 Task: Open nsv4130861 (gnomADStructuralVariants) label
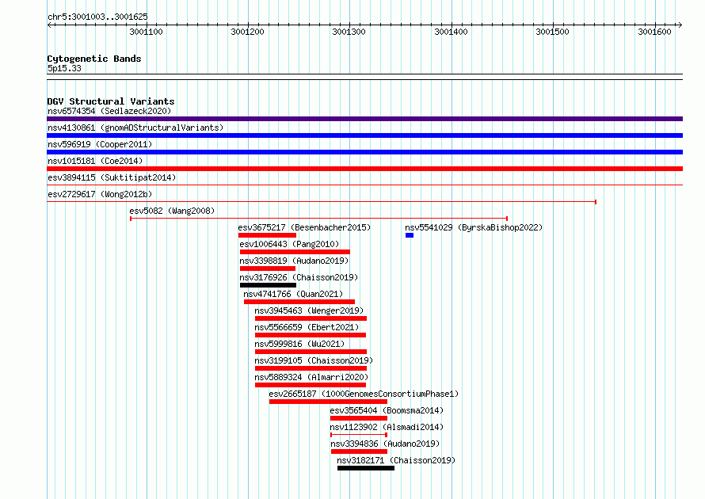point(135,128)
